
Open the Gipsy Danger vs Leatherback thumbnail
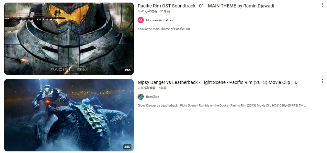[69, 115]
